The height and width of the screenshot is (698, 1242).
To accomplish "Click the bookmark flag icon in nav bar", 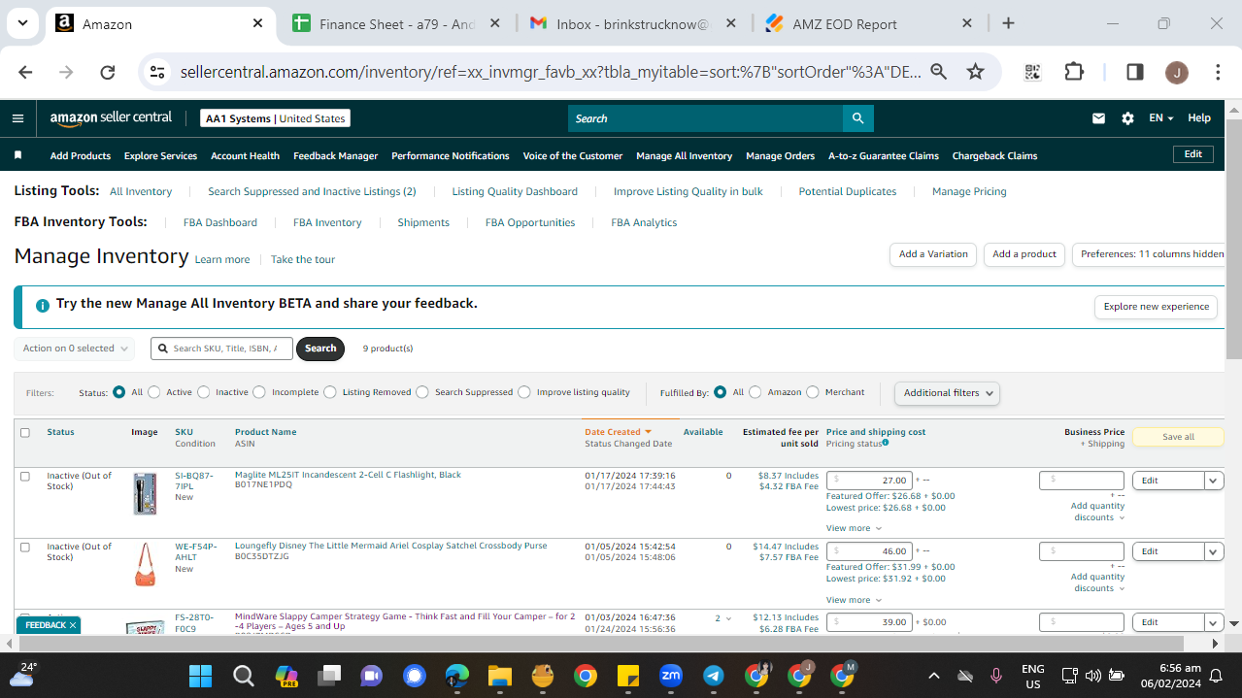I will [x=17, y=155].
